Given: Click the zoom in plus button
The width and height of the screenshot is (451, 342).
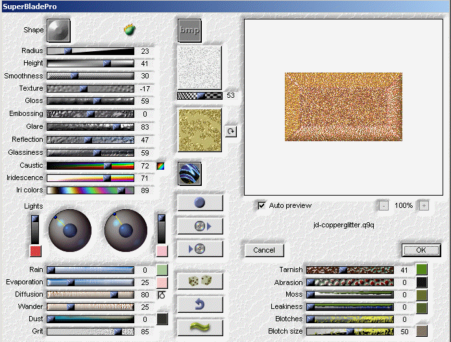Looking at the screenshot, I should [424, 205].
